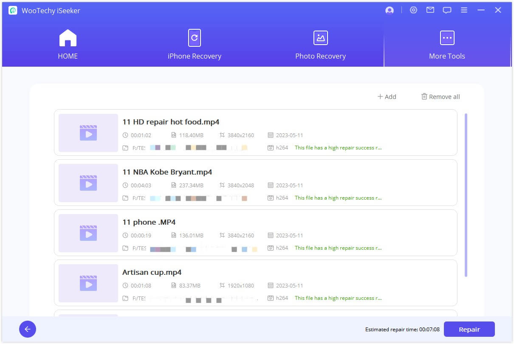Click the 11 HD repair hot food.mp4 thumbnail
This screenshot has height=344, width=514.
pyautogui.click(x=88, y=133)
